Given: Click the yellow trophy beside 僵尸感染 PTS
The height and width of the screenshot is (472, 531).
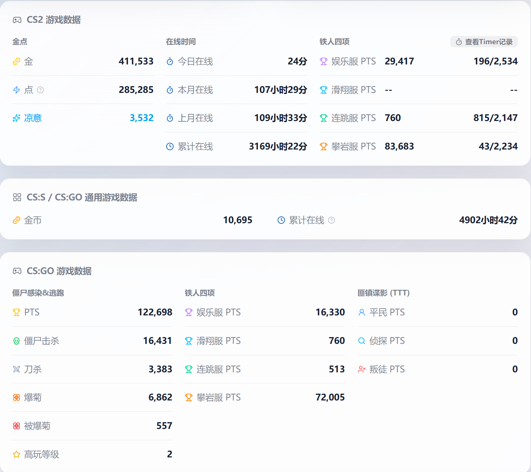Looking at the screenshot, I should [16, 313].
